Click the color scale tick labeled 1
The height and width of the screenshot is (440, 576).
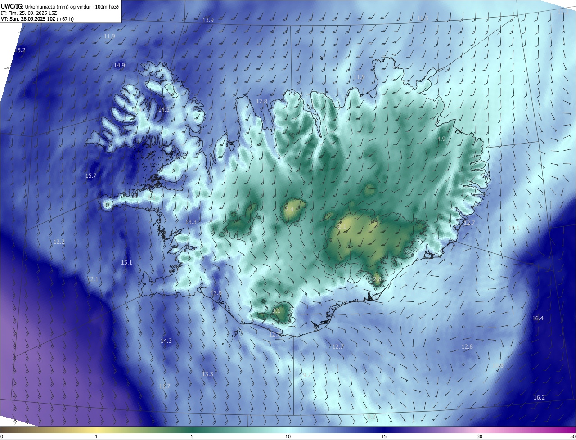point(96,436)
